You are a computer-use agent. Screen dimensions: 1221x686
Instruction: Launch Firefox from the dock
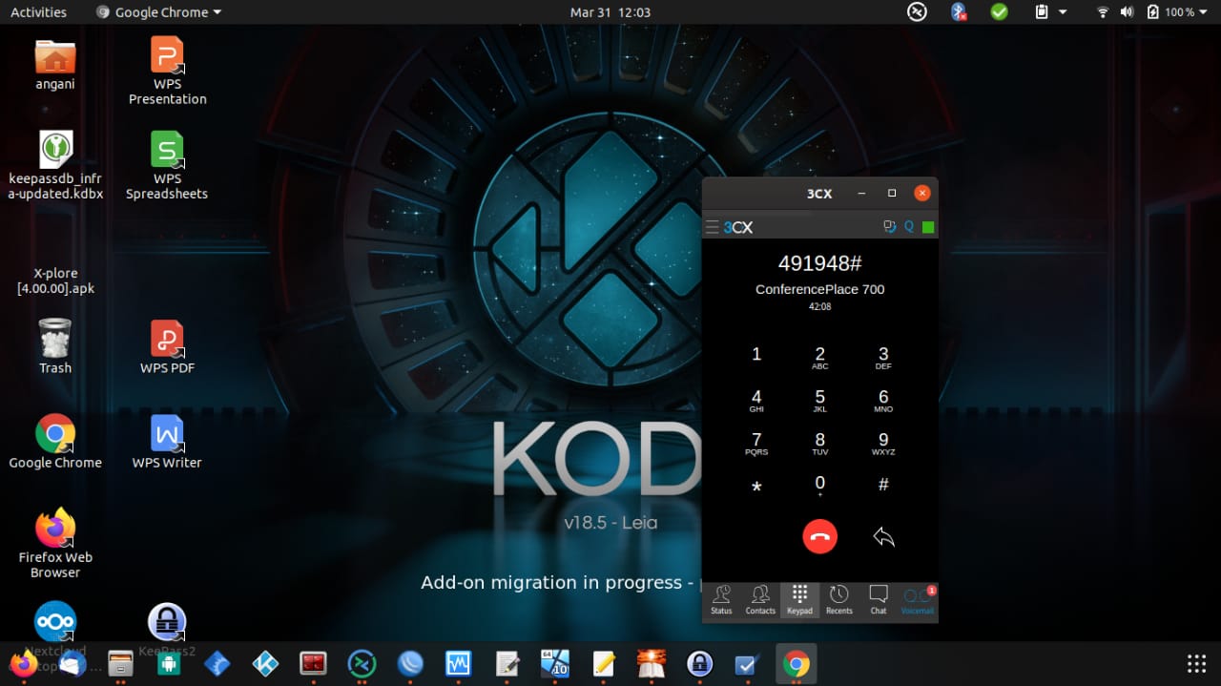[24, 663]
